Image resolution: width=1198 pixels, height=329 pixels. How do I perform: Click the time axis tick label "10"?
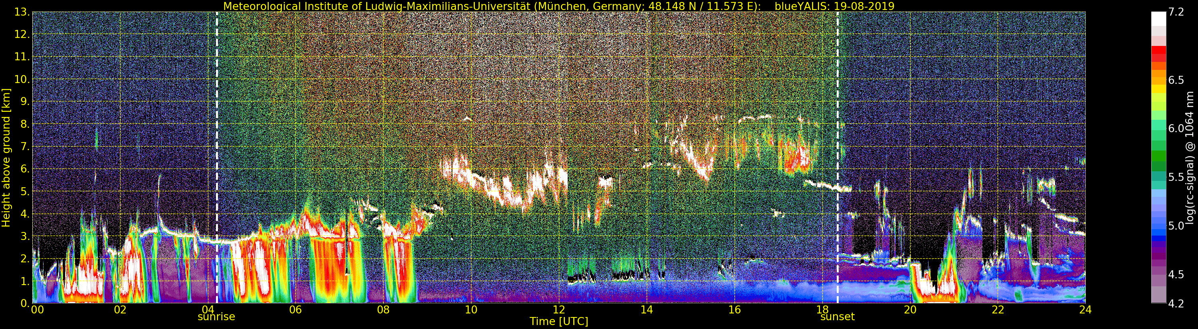(x=471, y=310)
